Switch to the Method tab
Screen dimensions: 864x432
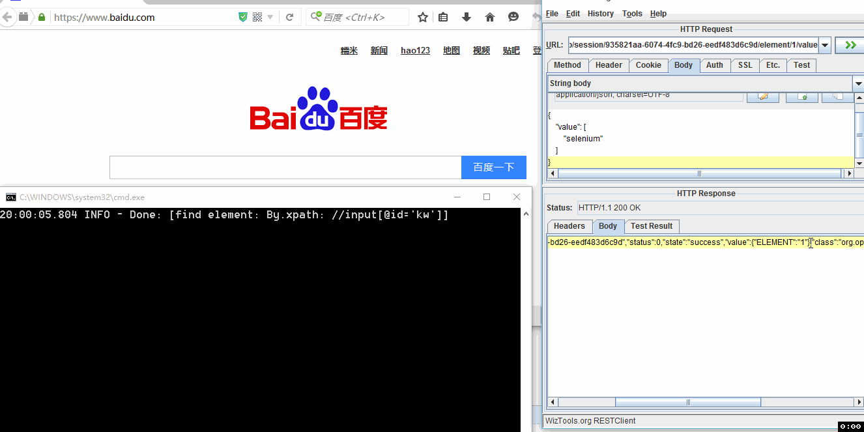click(568, 65)
